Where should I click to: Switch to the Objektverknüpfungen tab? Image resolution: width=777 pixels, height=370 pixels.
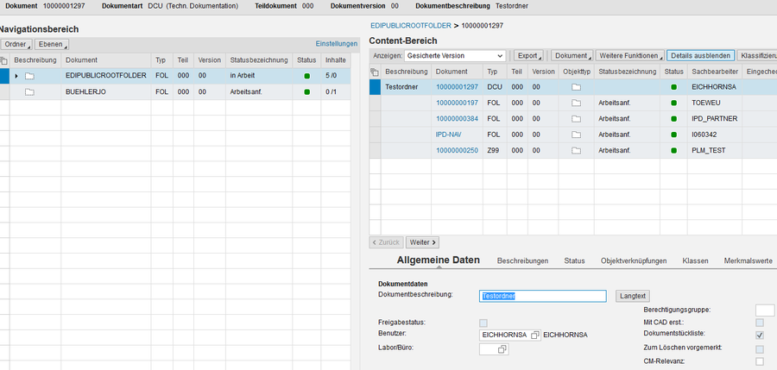point(633,260)
